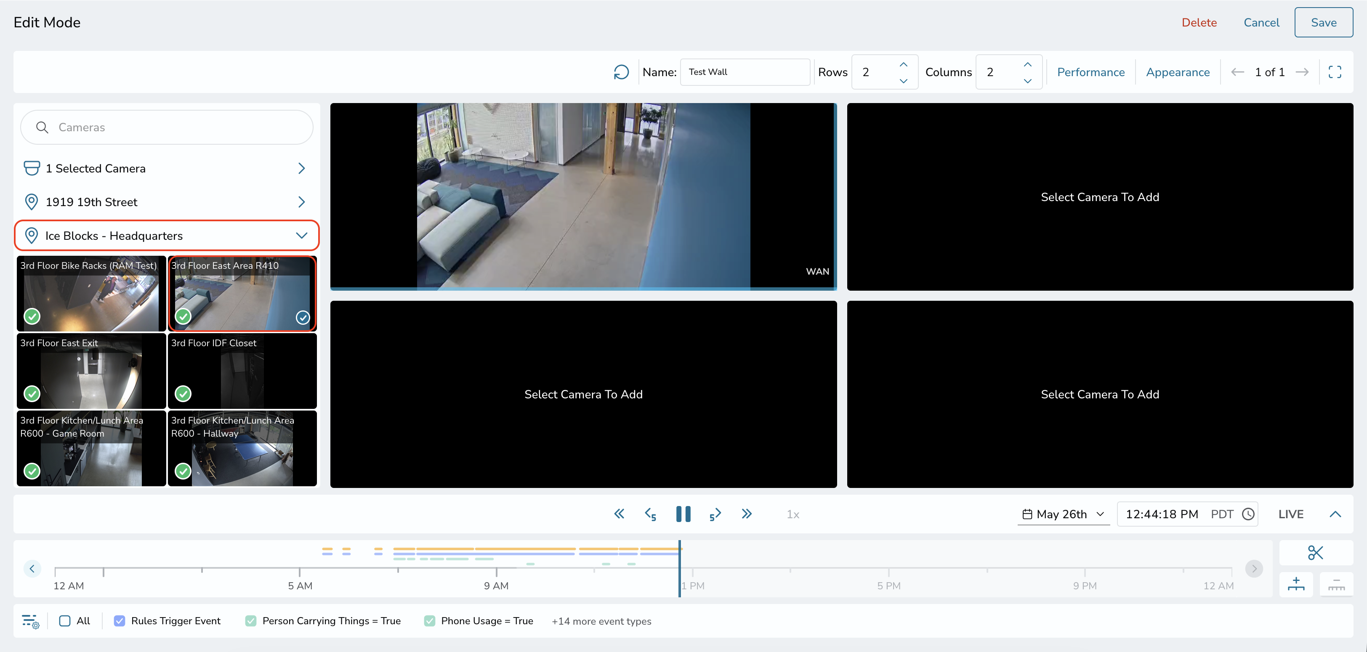The height and width of the screenshot is (652, 1367).
Task: Go to next page arrow
Action: (x=1302, y=72)
